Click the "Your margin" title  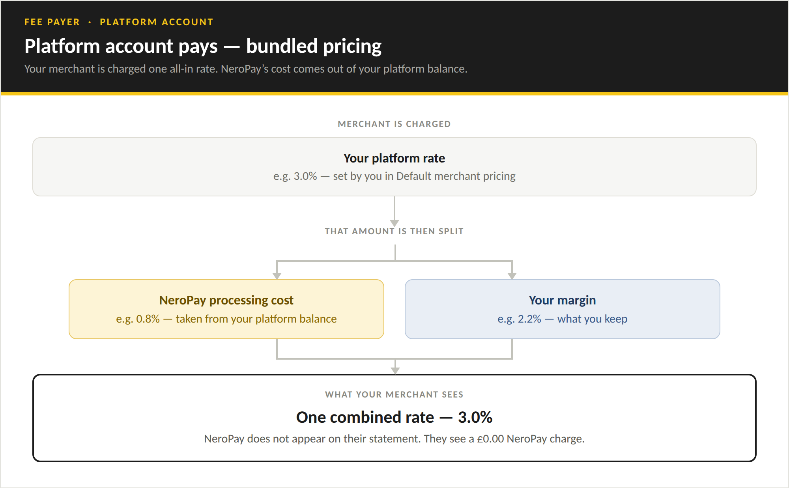tap(562, 300)
